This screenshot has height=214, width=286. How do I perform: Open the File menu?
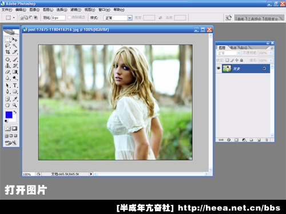coord(7,10)
